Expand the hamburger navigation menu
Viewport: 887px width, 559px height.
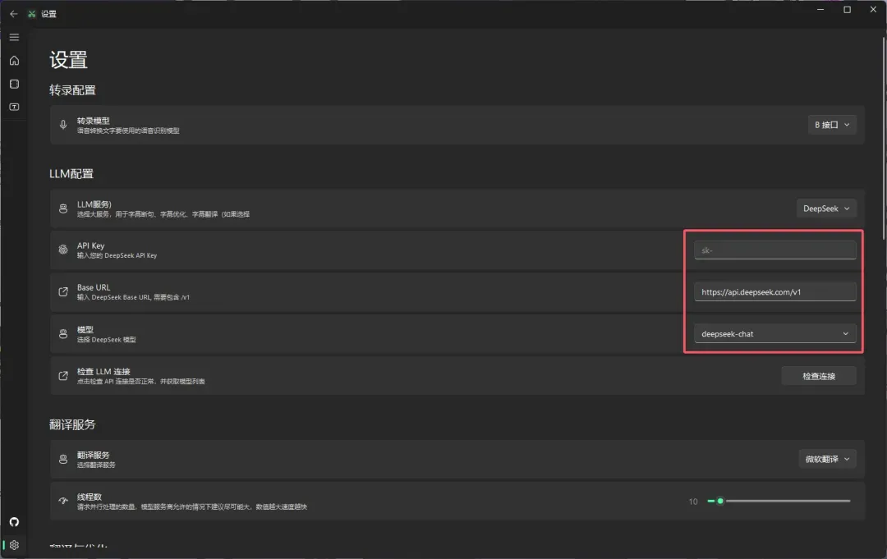click(14, 37)
